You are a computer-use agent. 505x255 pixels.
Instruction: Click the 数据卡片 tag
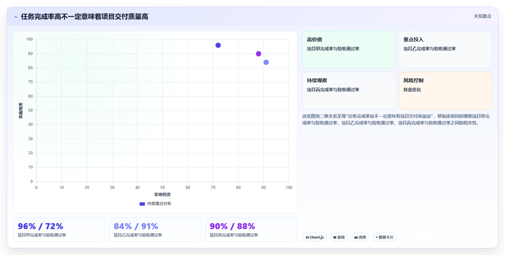click(x=384, y=237)
